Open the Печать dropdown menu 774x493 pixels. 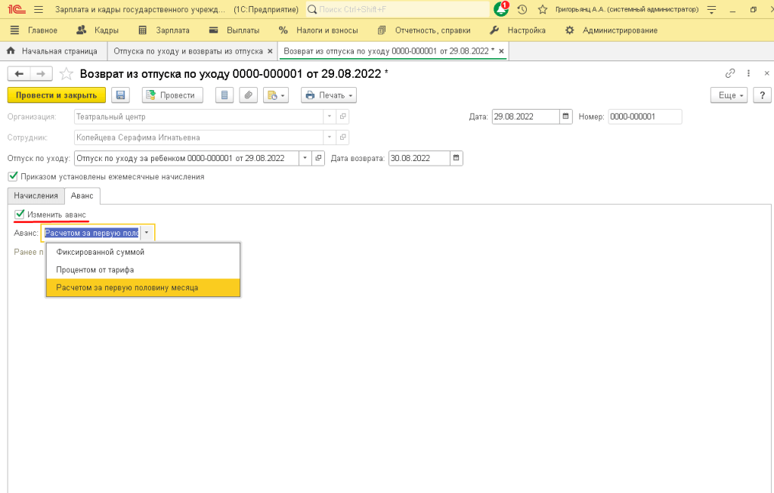click(328, 95)
